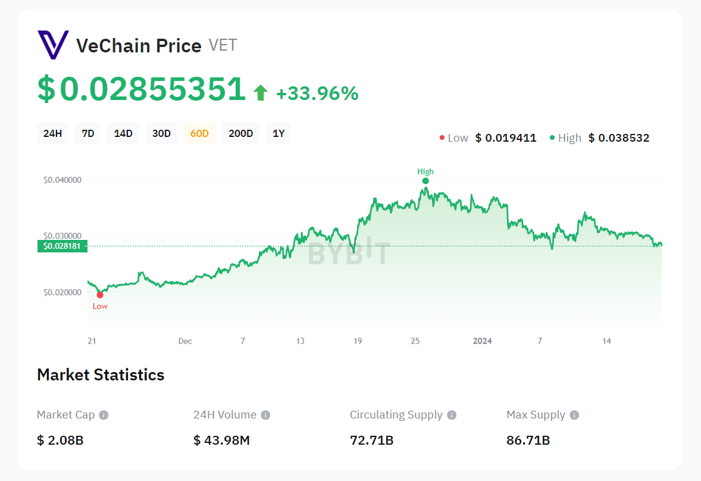701x481 pixels.
Task: Click the highlighted 60D selector
Action: pyautogui.click(x=199, y=133)
